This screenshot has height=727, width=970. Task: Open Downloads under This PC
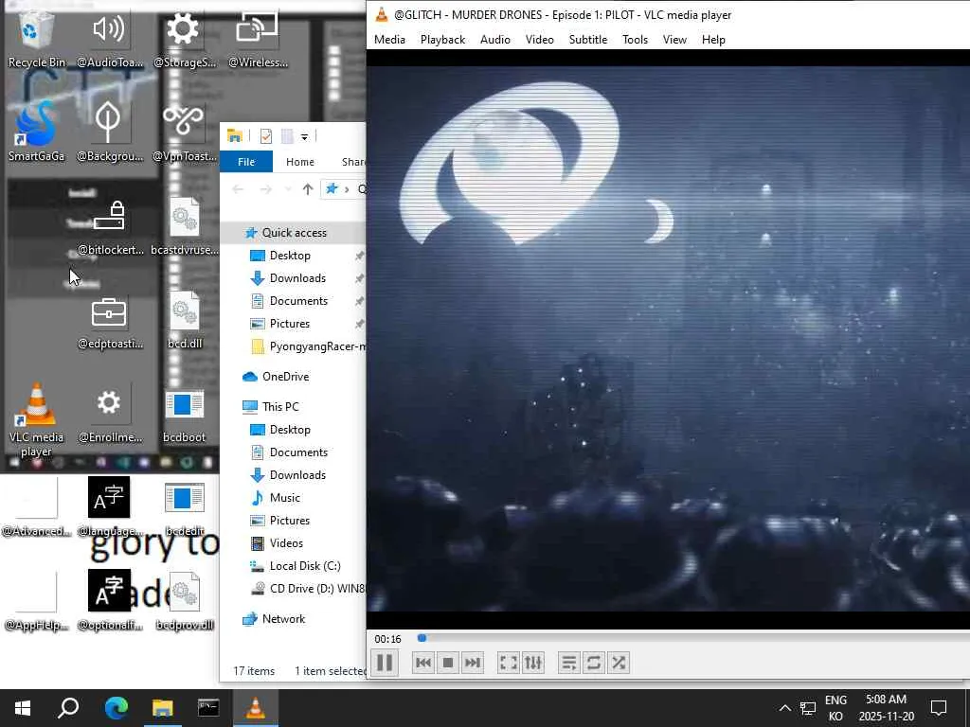click(296, 475)
